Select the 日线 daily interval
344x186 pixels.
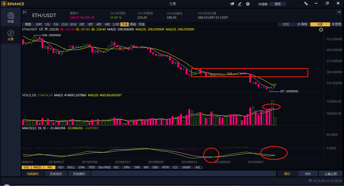[x=124, y=24]
